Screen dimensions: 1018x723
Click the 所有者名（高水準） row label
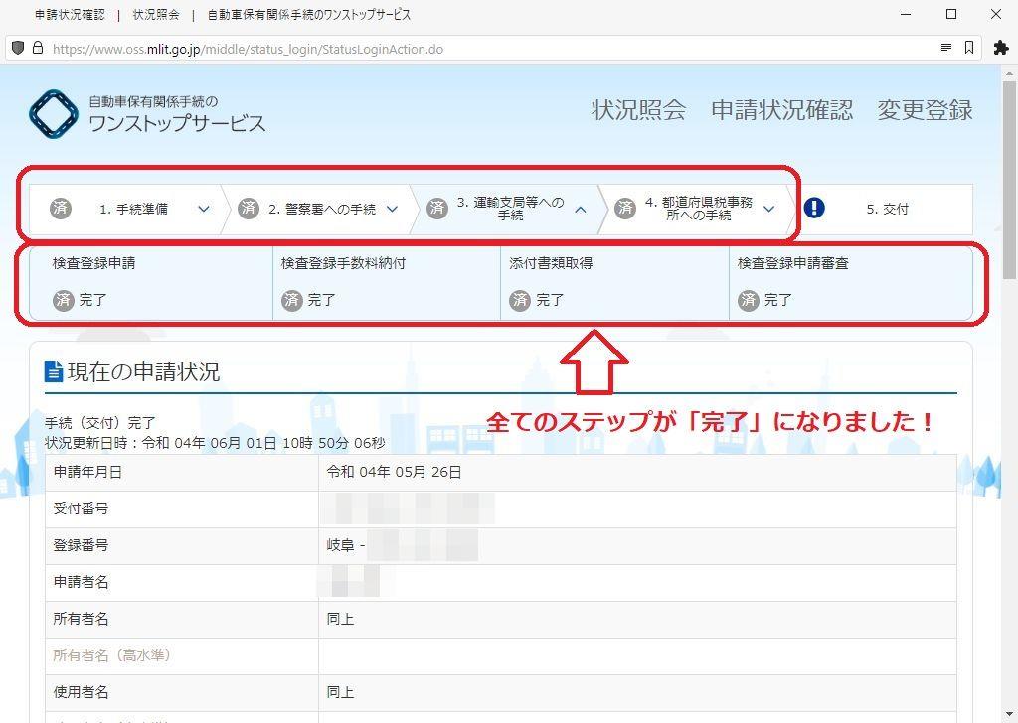coord(111,655)
